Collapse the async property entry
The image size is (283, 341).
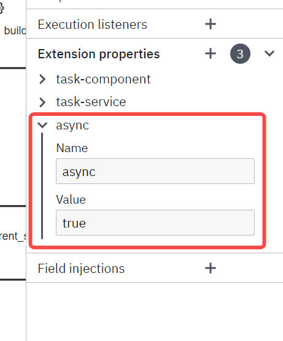42,125
